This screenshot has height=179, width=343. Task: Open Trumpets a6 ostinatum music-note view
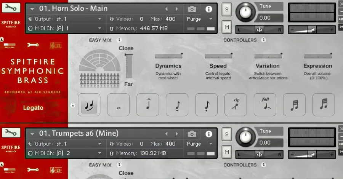click(x=56, y=170)
